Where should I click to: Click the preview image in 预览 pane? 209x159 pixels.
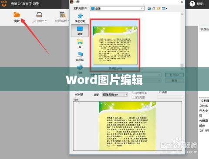click(128, 126)
